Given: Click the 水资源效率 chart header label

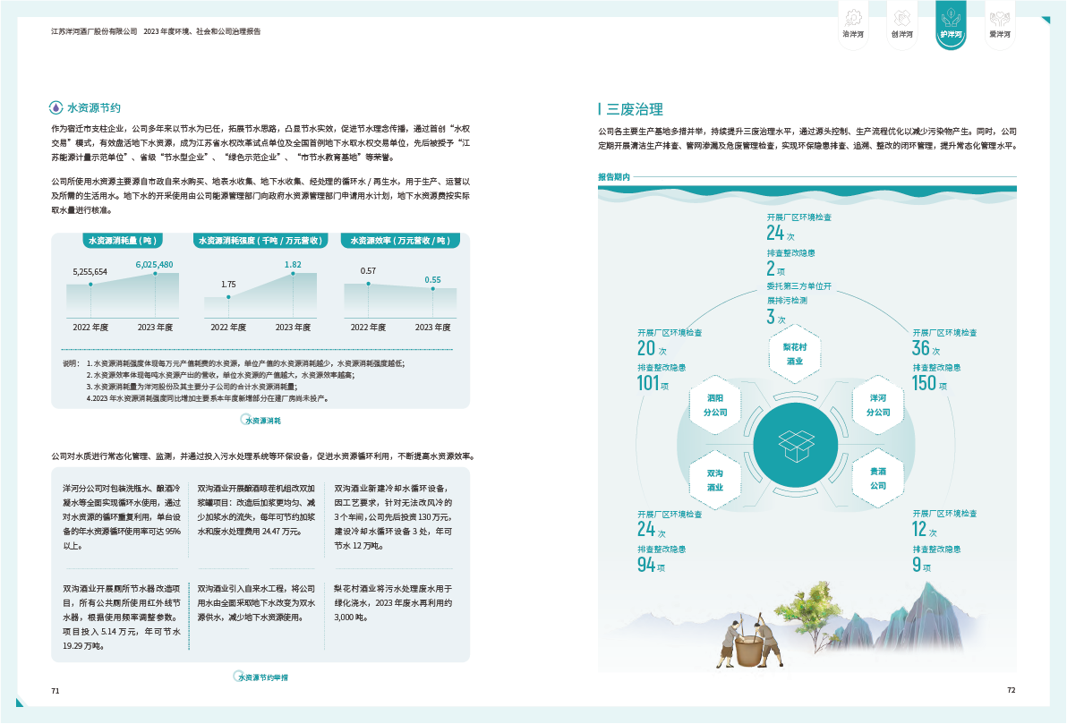Looking at the screenshot, I should (400, 240).
